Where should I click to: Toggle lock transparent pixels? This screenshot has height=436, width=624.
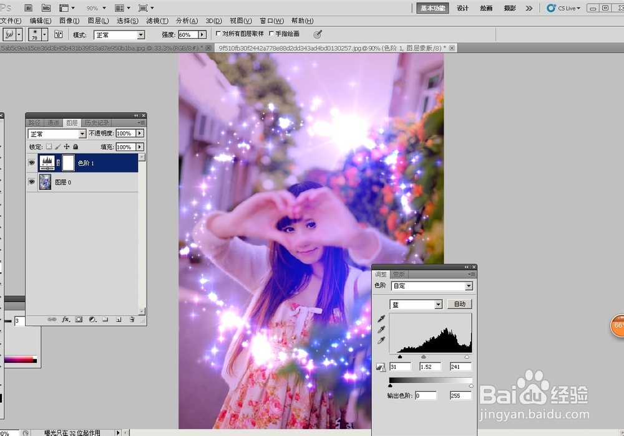tap(49, 146)
